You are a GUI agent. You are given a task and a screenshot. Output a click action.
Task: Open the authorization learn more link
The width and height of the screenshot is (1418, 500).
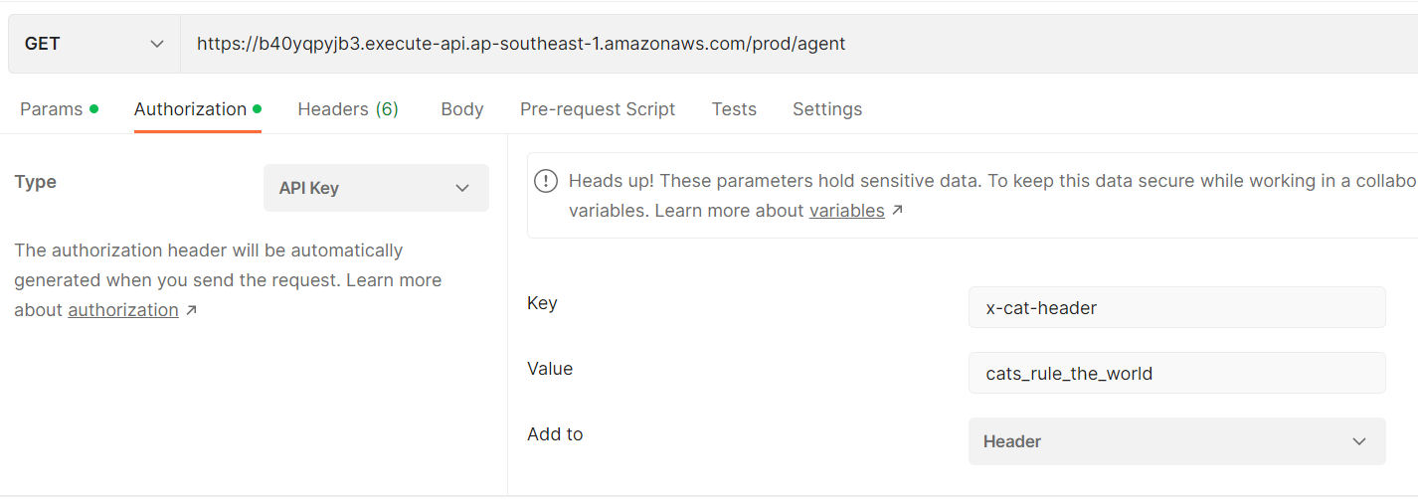click(123, 310)
